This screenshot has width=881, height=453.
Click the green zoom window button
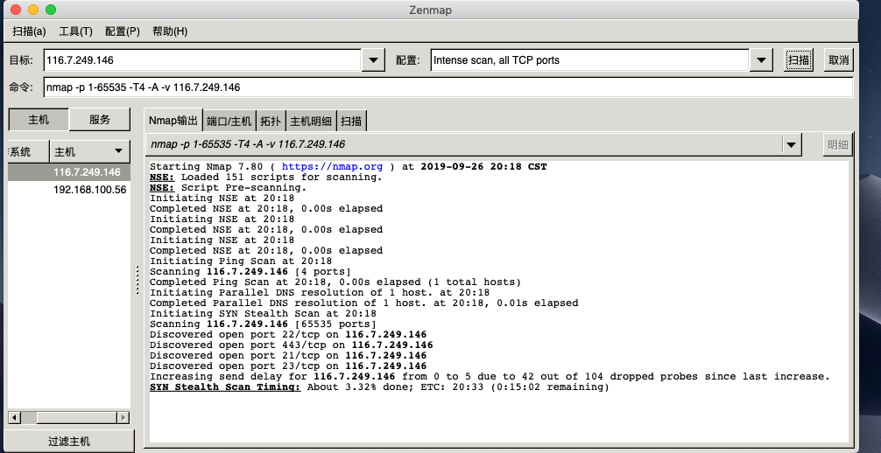(x=51, y=10)
